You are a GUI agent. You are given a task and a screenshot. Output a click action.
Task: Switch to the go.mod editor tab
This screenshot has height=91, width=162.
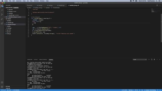pos(30,5)
